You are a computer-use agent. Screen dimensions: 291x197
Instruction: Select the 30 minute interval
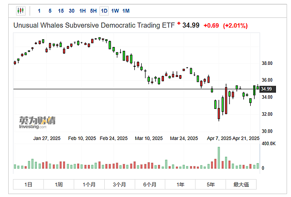tap(72, 11)
